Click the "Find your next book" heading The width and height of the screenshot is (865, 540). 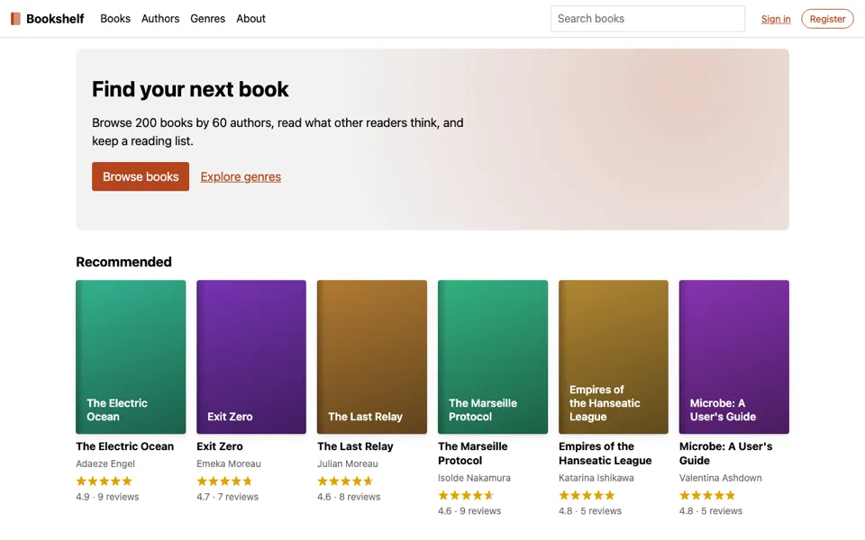tap(190, 89)
